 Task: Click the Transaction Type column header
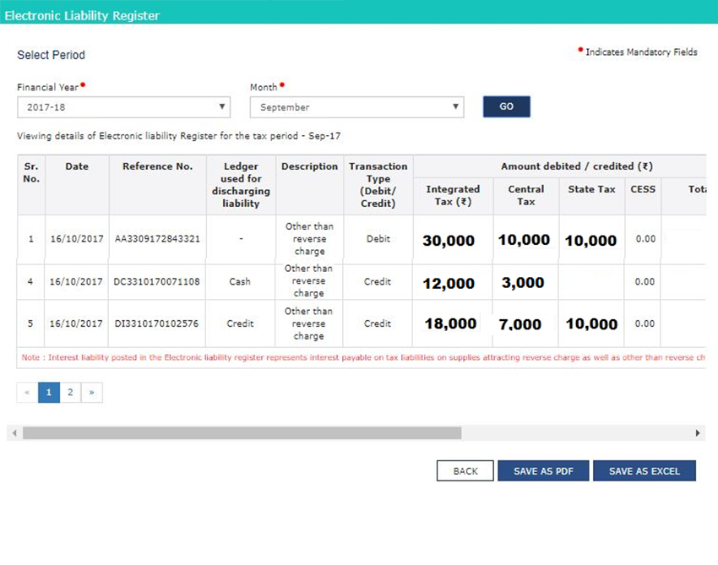coord(378,185)
